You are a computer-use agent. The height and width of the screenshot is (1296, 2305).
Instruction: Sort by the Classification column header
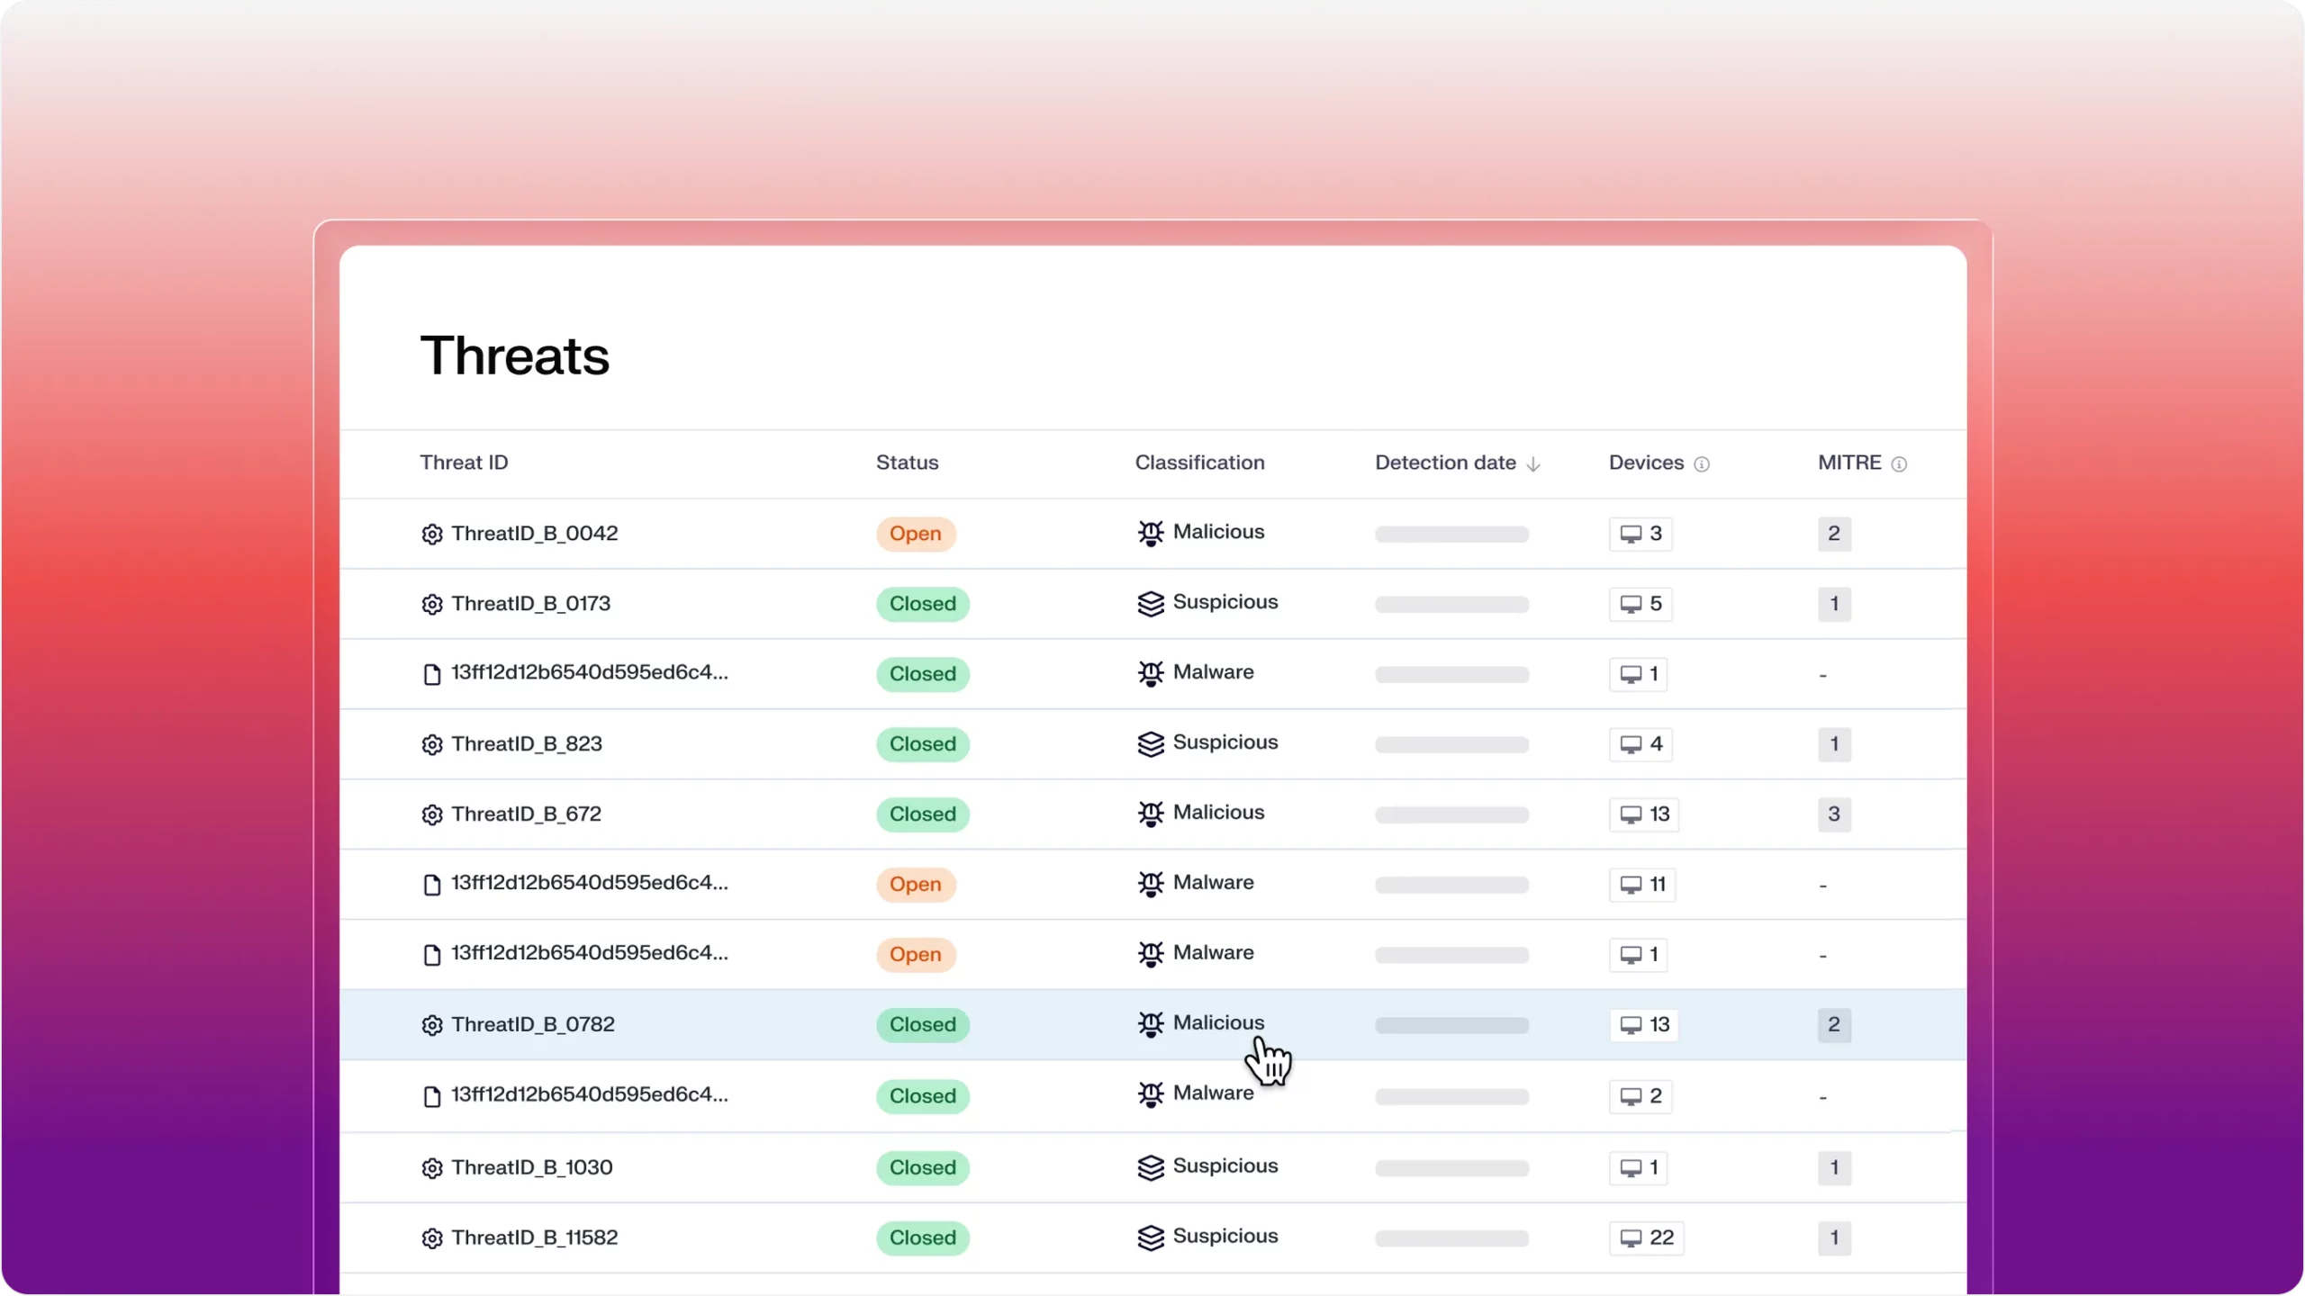tap(1199, 463)
